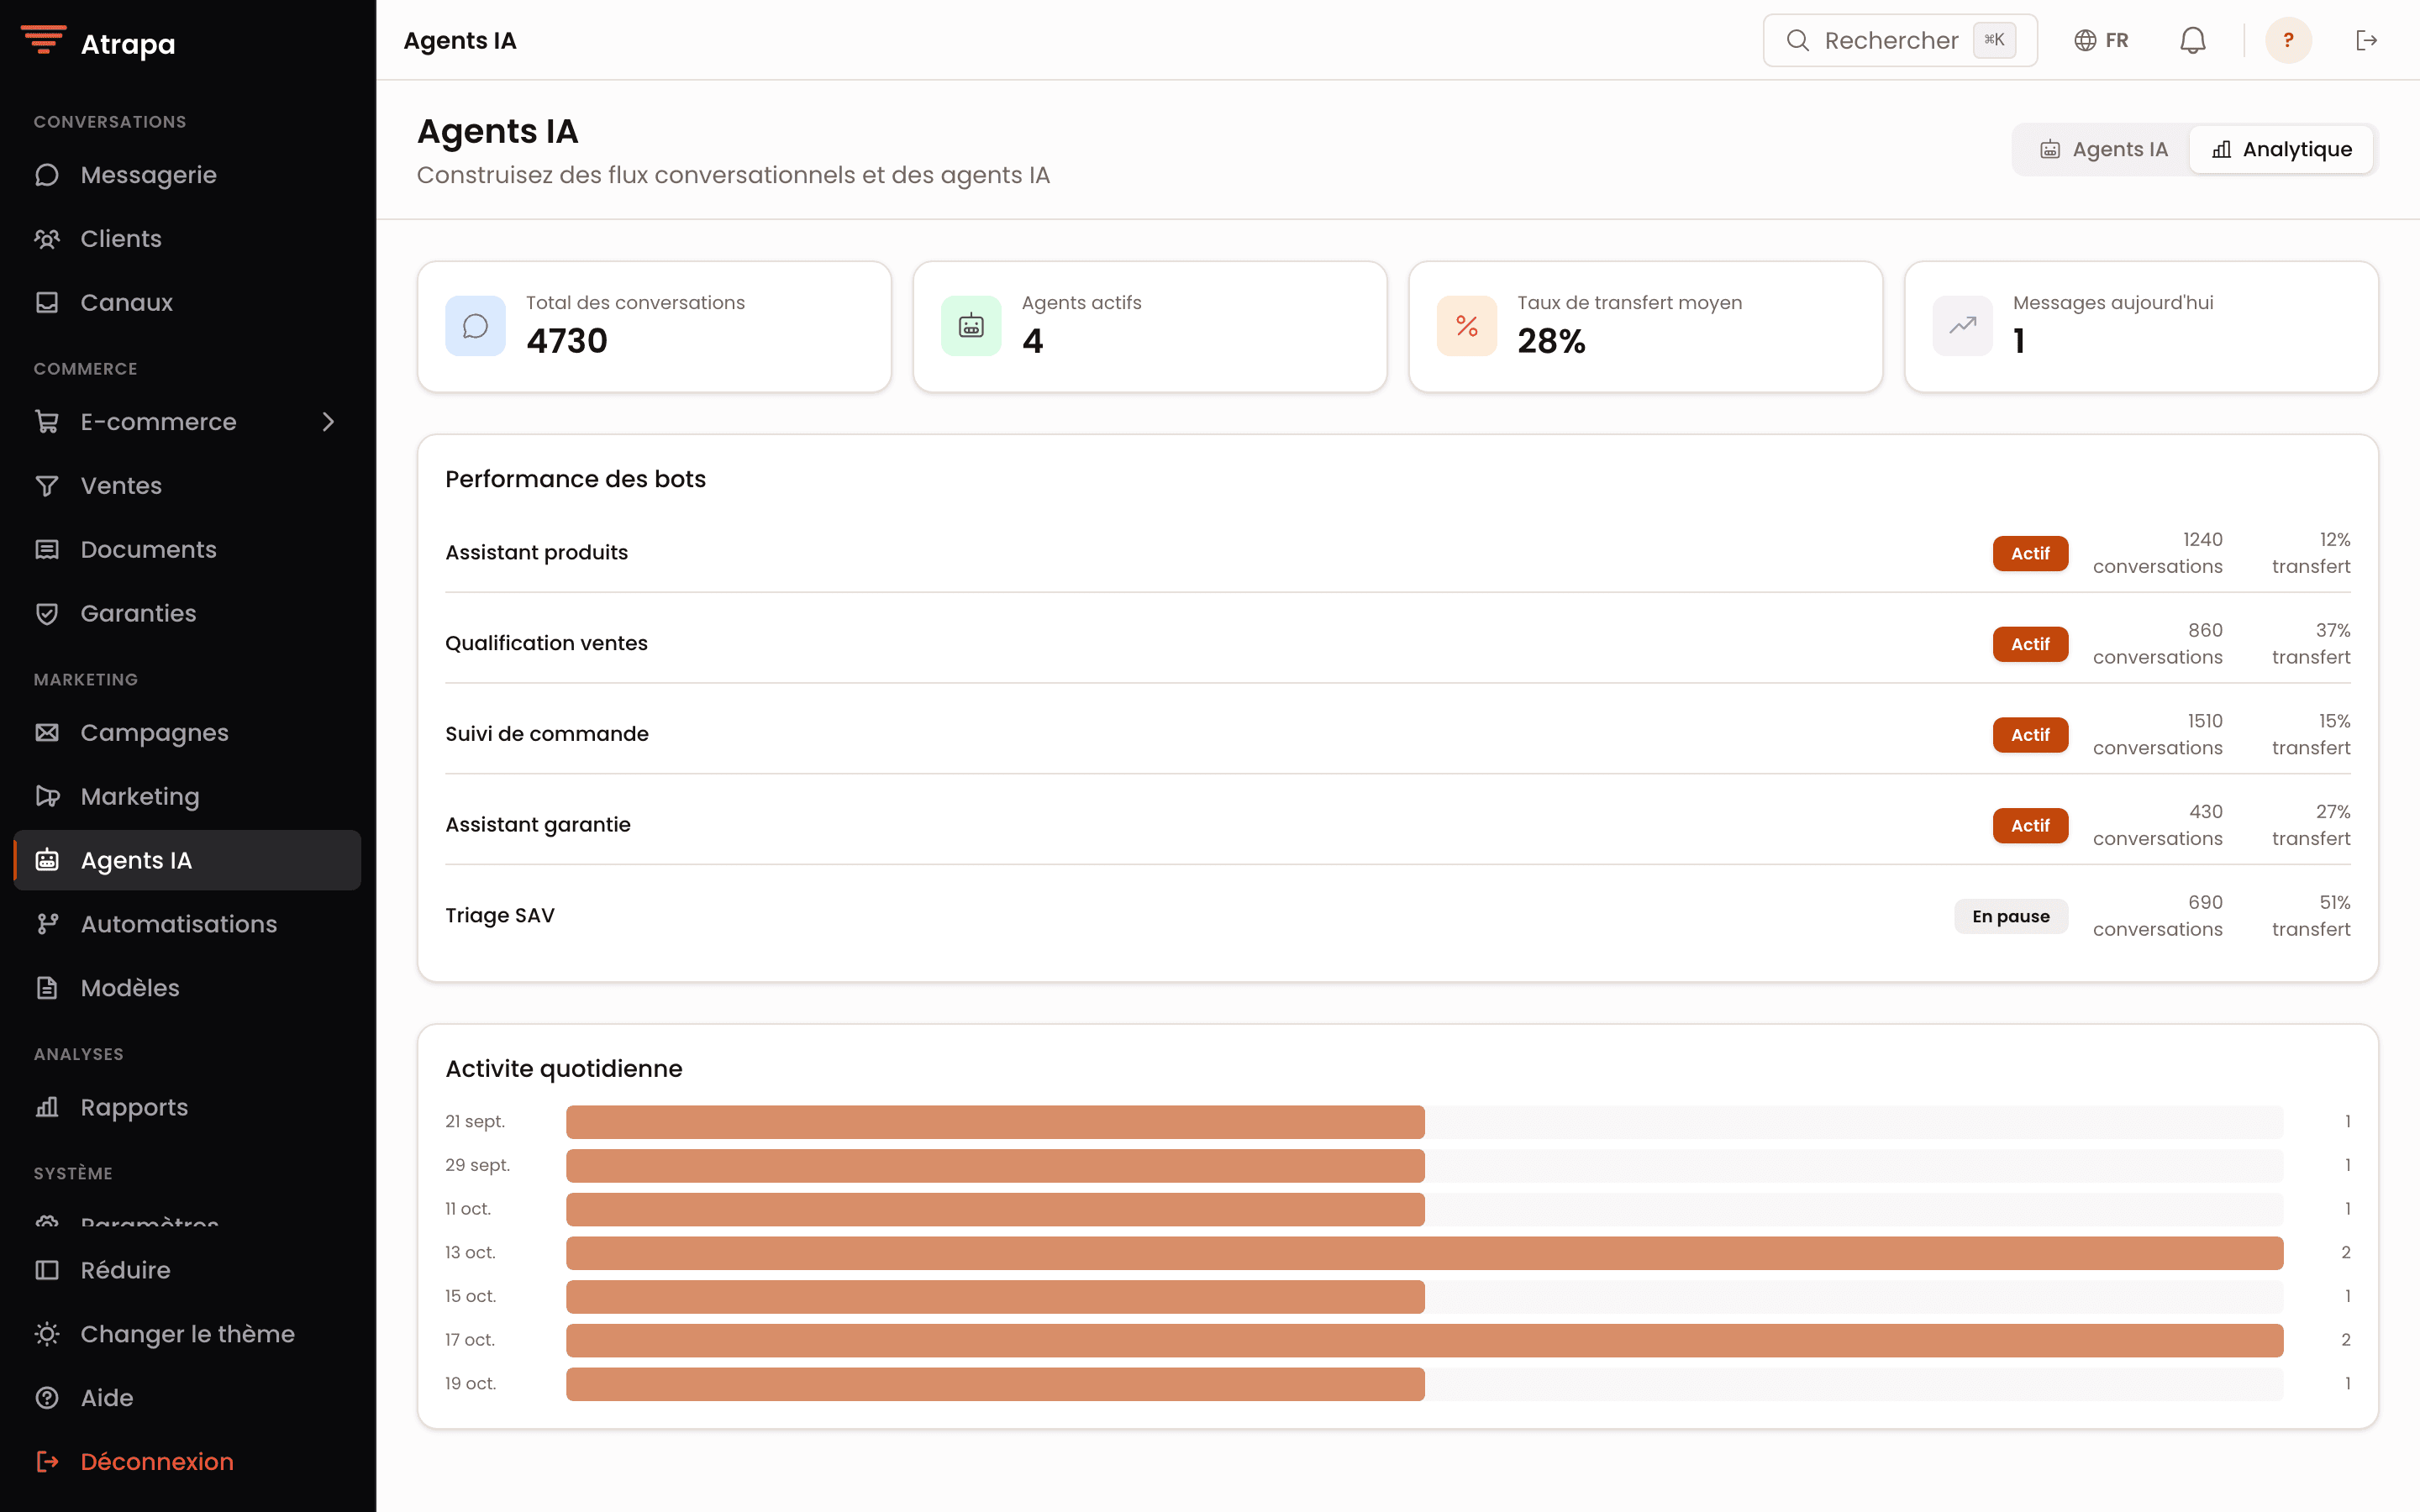Select the Triage SAV bot name
The height and width of the screenshot is (1512, 2420).
coord(500,915)
